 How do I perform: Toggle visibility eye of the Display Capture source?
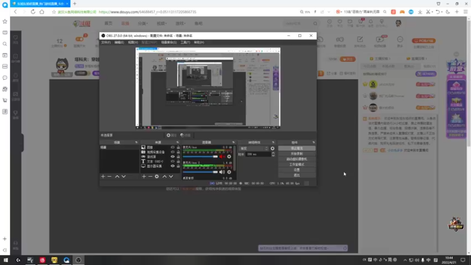tap(173, 166)
